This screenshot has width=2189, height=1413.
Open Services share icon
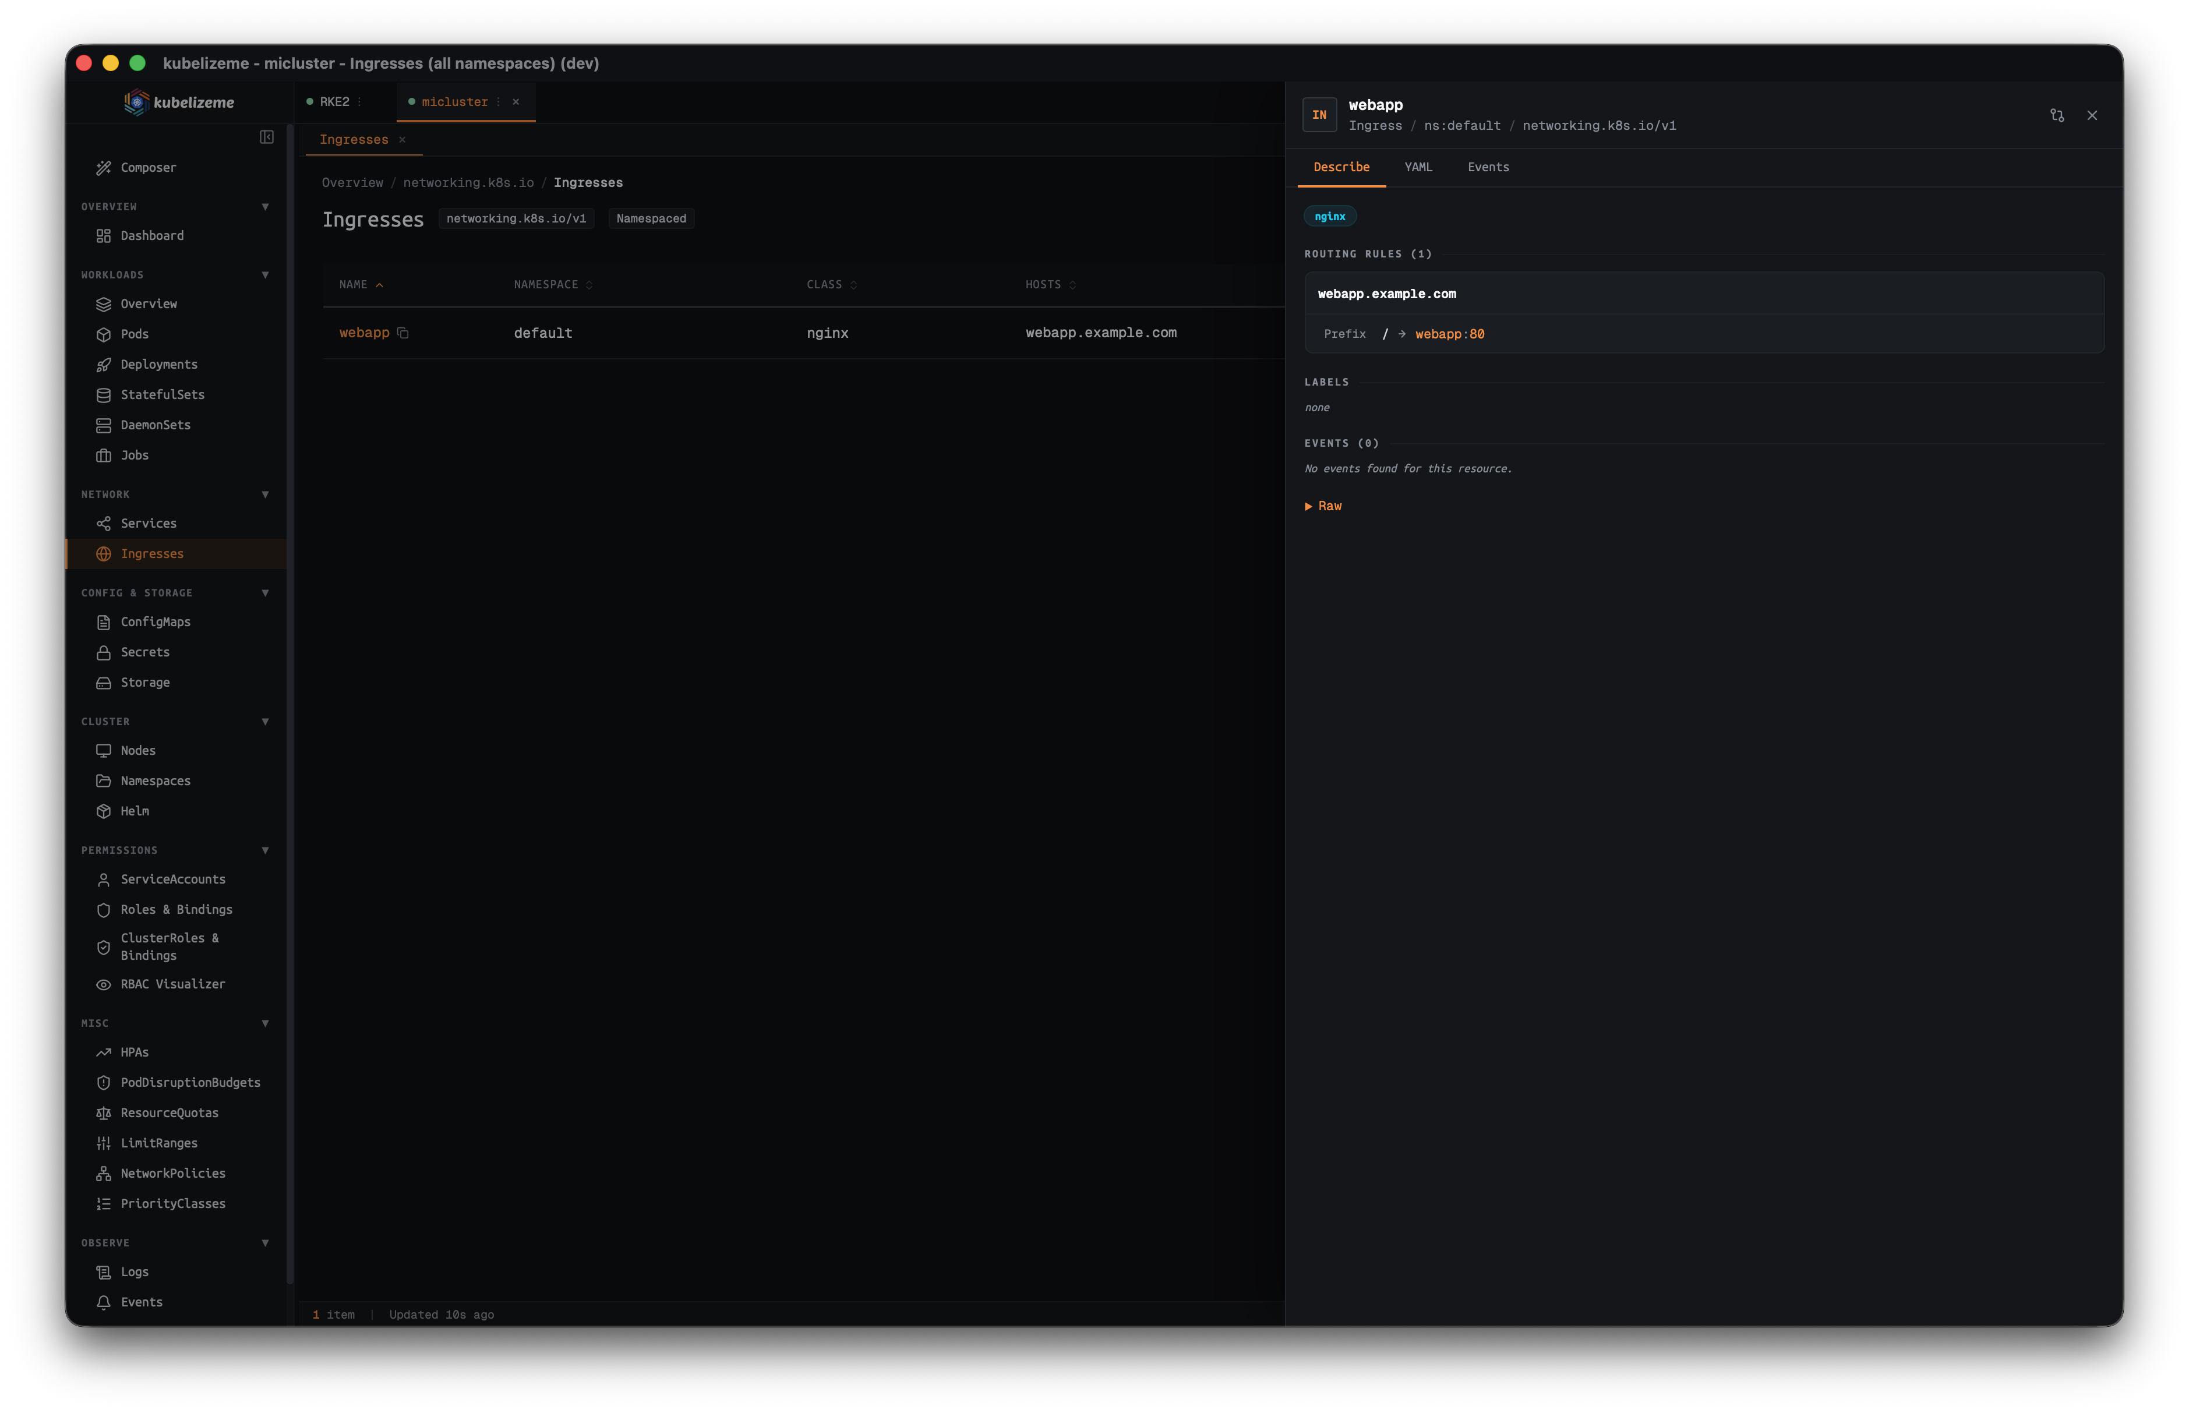click(104, 524)
